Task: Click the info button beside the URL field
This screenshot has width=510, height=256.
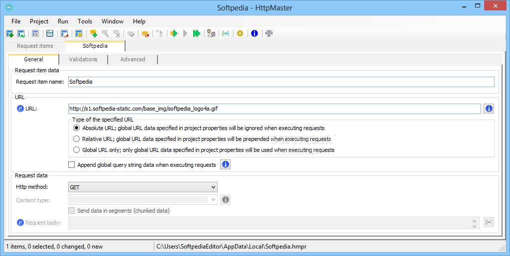Action: 489,109
